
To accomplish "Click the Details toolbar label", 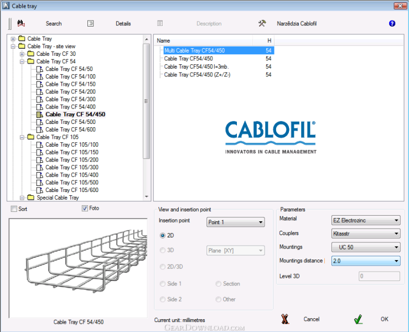I will pos(123,23).
